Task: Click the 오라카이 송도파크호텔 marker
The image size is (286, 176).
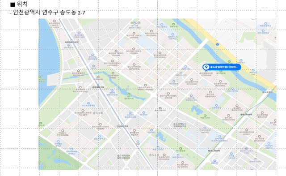Action: [x=130, y=113]
